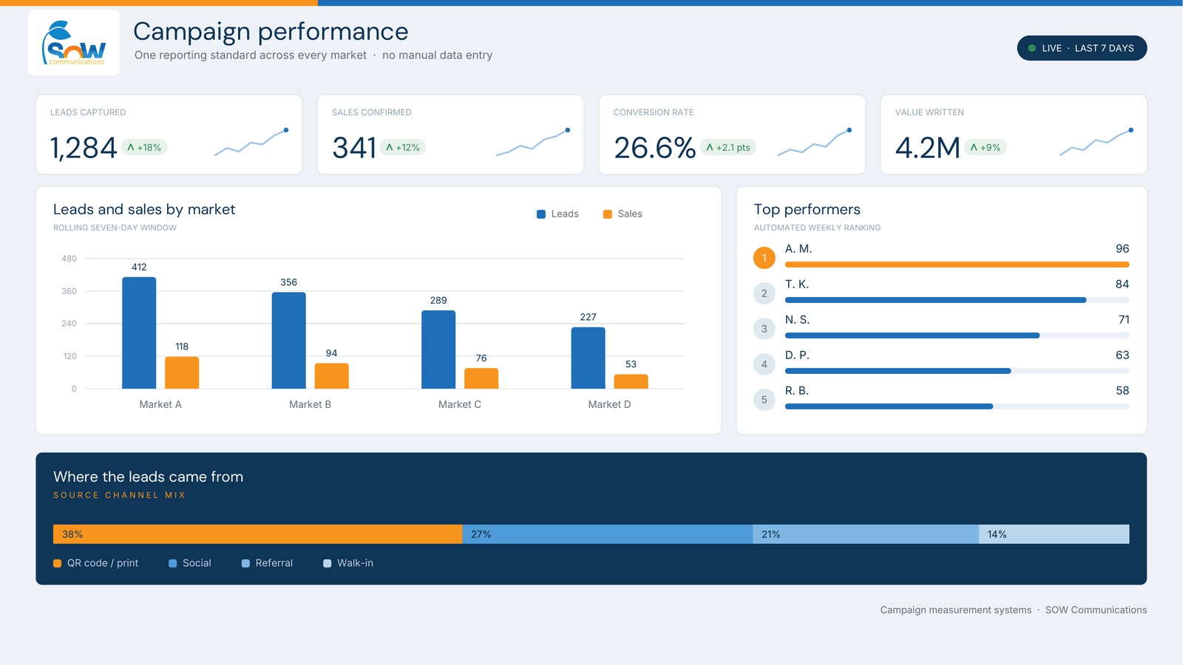Click A. M. progress bar
This screenshot has height=665, width=1183.
(957, 265)
